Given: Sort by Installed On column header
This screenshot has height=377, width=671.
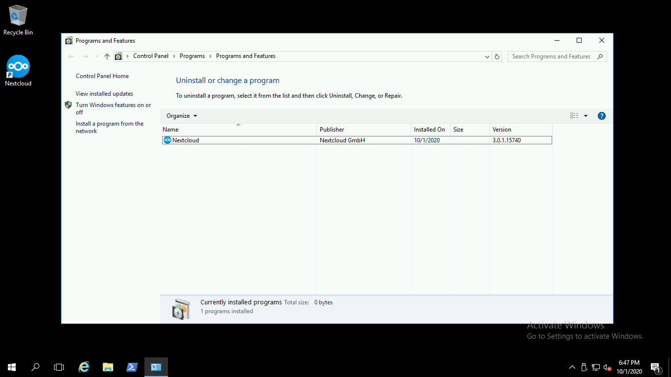Looking at the screenshot, I should pyautogui.click(x=431, y=130).
